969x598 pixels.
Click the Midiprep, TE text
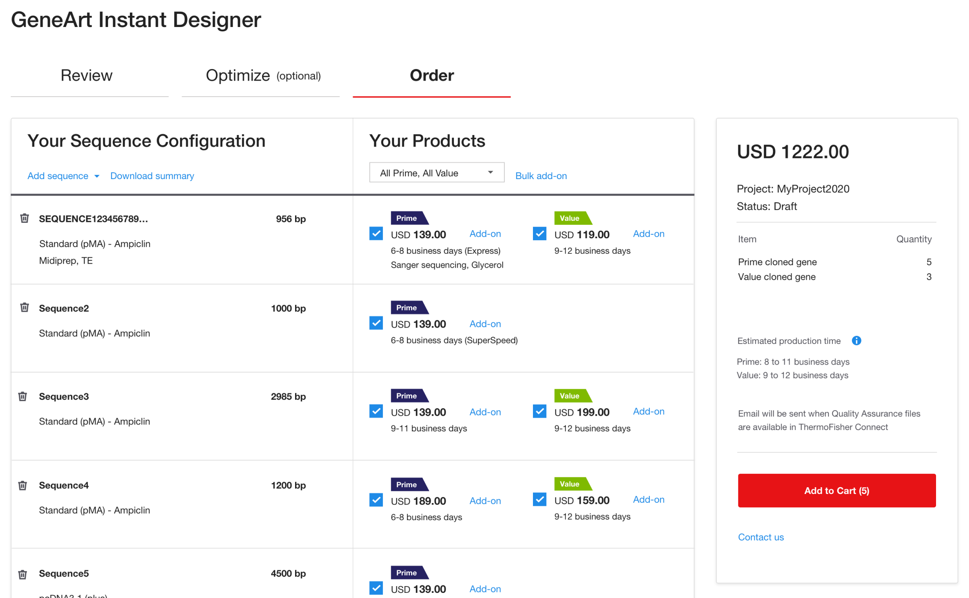point(66,260)
